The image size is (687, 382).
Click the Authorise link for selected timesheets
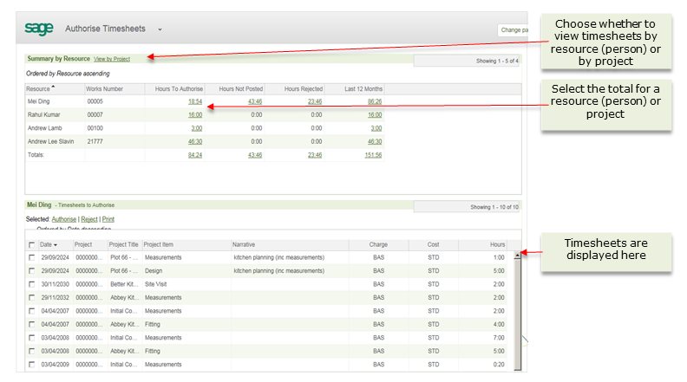pyautogui.click(x=64, y=219)
